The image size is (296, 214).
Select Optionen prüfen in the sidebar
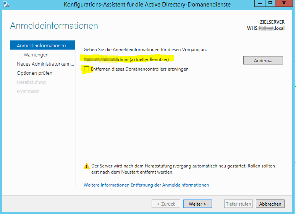click(34, 73)
